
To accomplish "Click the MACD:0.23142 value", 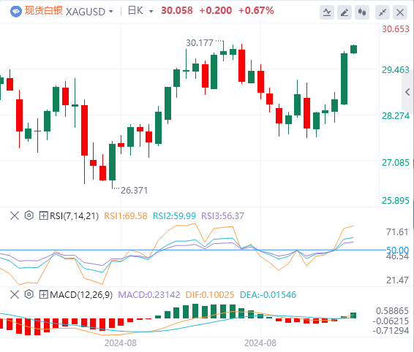I will 149,295.
